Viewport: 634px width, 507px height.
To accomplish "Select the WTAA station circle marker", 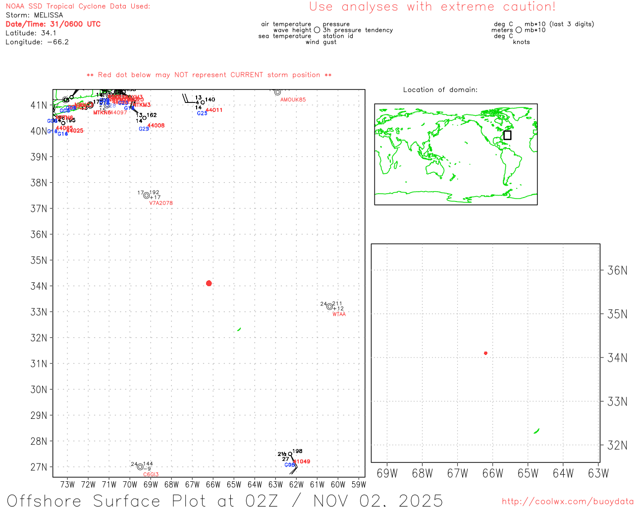I will coord(329,306).
